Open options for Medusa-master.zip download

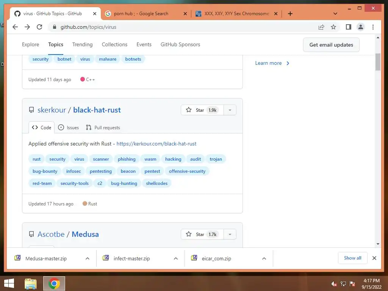tap(88, 258)
